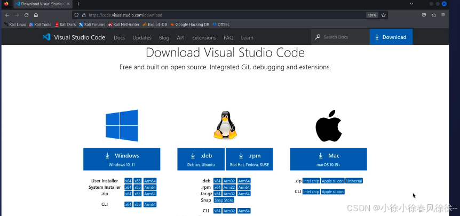Download the .rpm package for Red Hat
The height and width of the screenshot is (216, 460).
(x=249, y=159)
